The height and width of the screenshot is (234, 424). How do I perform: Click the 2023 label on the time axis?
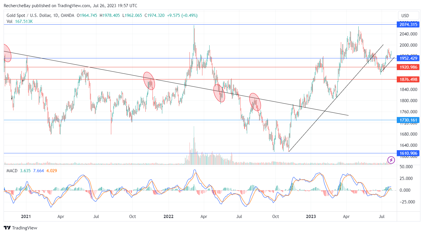(311, 217)
